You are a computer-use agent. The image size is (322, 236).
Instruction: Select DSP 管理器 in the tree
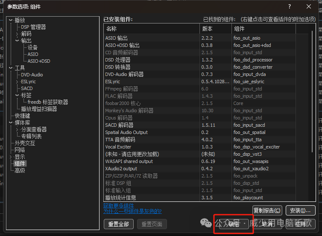click(33, 27)
